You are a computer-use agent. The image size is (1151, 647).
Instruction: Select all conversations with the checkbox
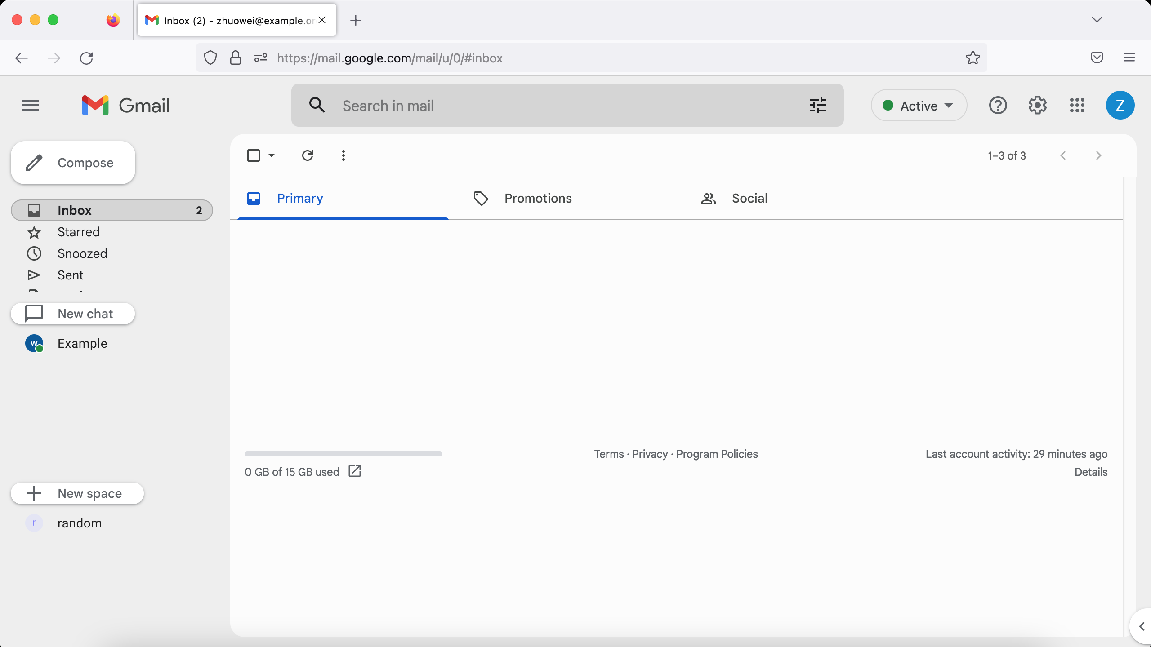click(x=254, y=155)
